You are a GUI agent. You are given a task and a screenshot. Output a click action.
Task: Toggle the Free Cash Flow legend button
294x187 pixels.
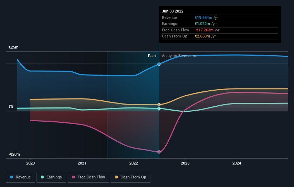(88, 177)
